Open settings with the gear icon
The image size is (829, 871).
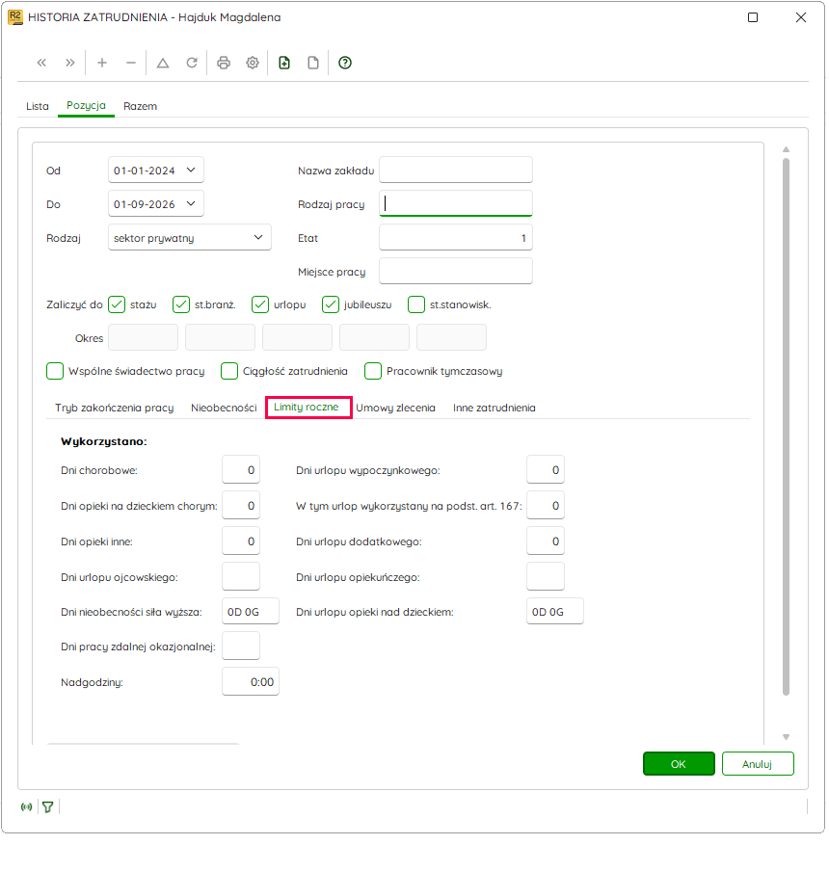tap(253, 63)
